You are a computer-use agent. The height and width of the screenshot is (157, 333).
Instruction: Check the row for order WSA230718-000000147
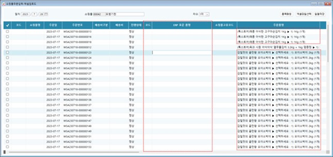tap(7, 121)
